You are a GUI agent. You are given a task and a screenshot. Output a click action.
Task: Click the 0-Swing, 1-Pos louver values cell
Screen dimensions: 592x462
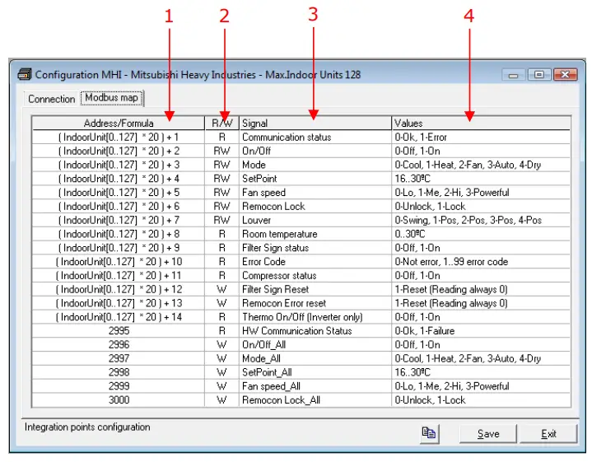click(x=481, y=220)
